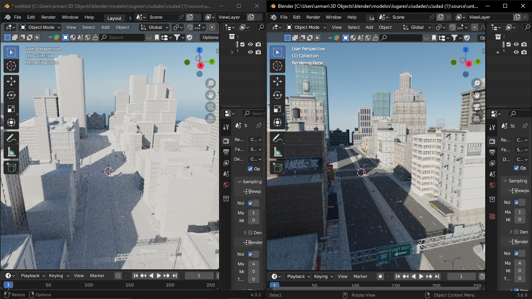The width and height of the screenshot is (532, 299).
Task: Open Keying popover in right timeline
Action: tap(323, 276)
